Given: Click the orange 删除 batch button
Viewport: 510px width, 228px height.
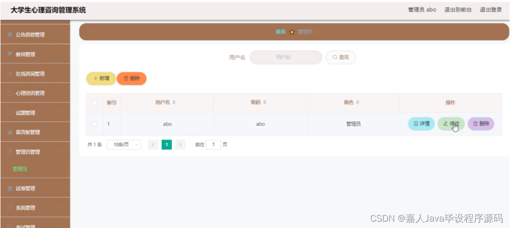Looking at the screenshot, I should pyautogui.click(x=132, y=79).
